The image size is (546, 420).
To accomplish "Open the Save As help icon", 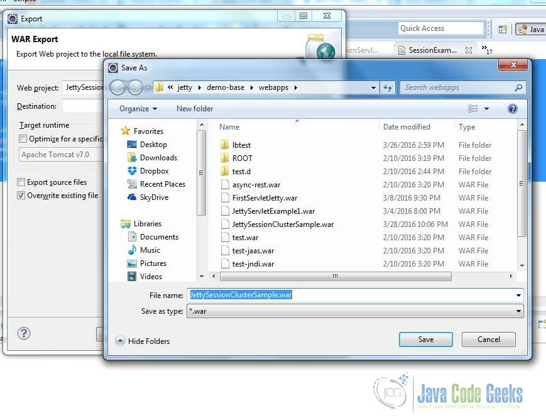I will coord(512,109).
